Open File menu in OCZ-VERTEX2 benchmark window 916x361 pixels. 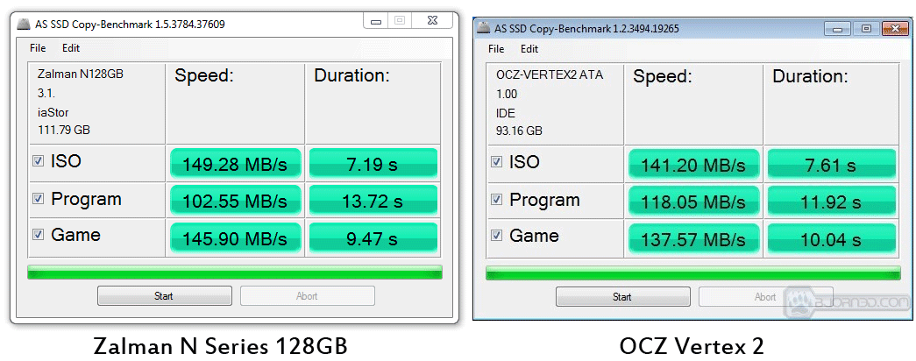[496, 48]
